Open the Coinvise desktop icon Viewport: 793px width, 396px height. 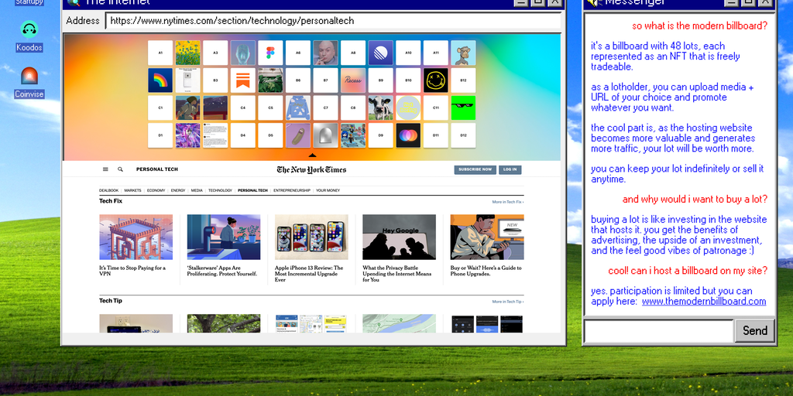[29, 83]
